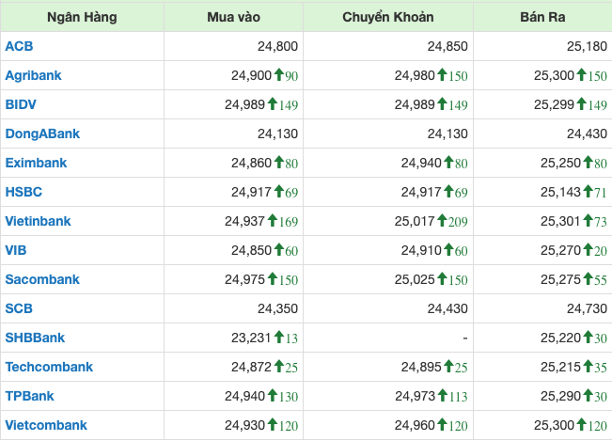This screenshot has width=612, height=441.
Task: Open the Vietcombank link
Action: [46, 425]
